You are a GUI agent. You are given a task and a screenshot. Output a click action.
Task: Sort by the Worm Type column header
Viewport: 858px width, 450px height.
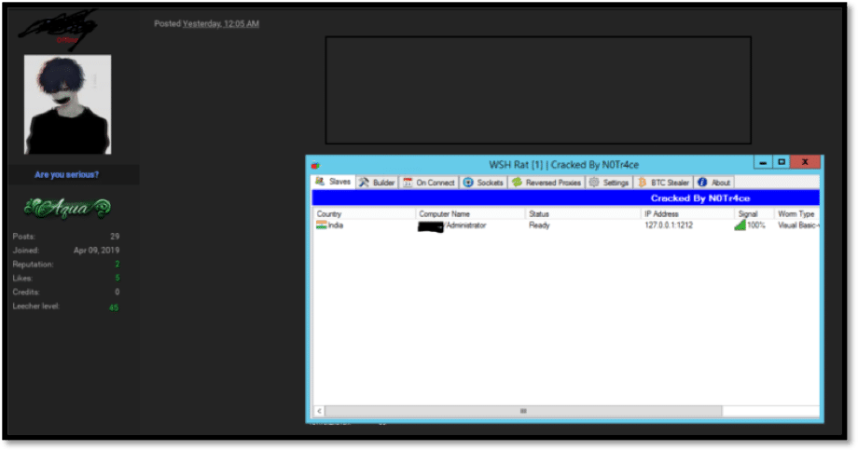[x=796, y=213]
